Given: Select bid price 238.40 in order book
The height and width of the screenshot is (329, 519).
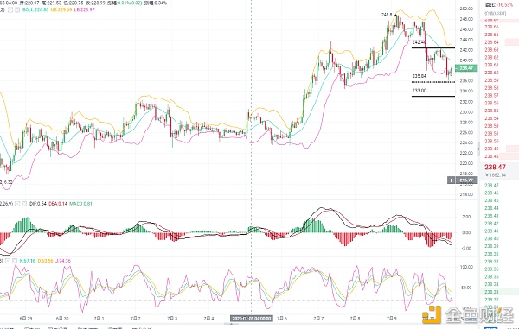Looking at the screenshot, I should (x=491, y=238).
